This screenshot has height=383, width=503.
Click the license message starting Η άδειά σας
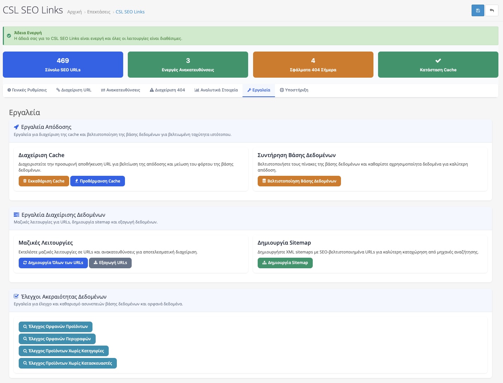(x=98, y=38)
